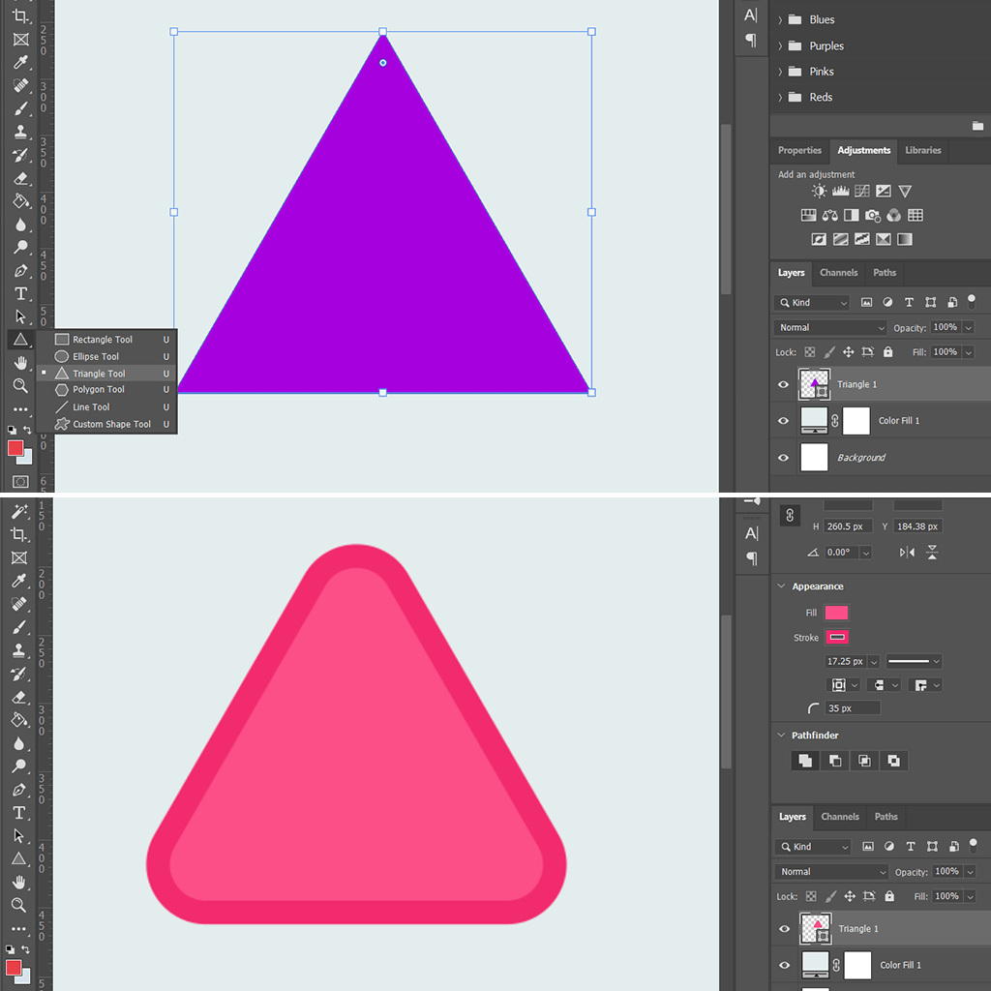Open the rotation angle dropdown beside 0.00°
Image resolution: width=991 pixels, height=991 pixels.
coord(866,553)
